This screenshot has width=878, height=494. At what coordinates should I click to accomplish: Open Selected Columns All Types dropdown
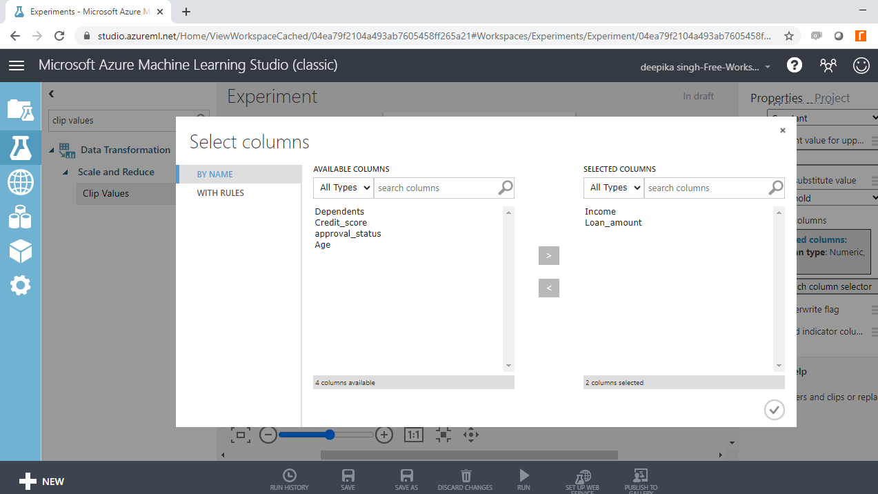[614, 188]
